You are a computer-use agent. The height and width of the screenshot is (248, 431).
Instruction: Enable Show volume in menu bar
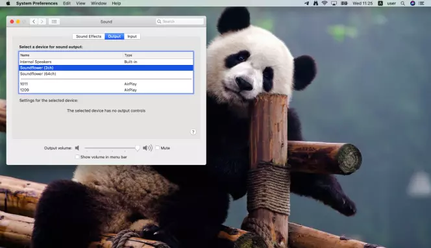point(77,156)
